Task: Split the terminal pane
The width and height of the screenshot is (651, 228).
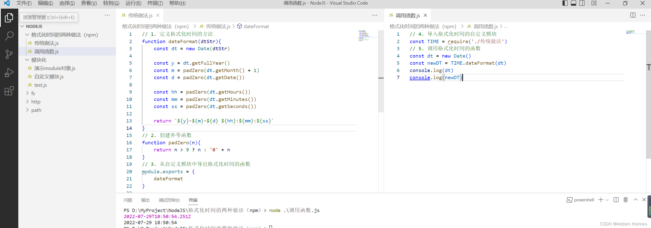Action: click(616, 200)
